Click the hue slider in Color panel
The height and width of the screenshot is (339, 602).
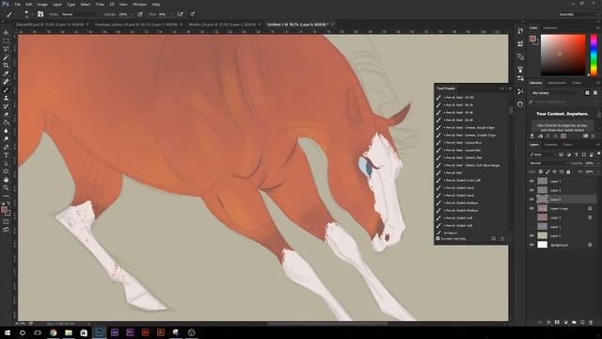(594, 55)
